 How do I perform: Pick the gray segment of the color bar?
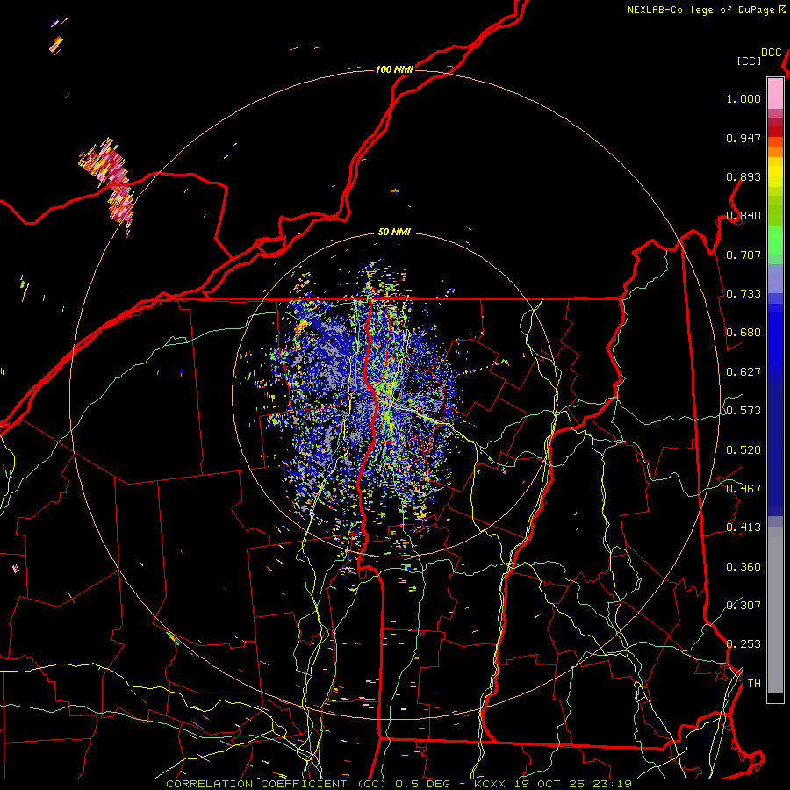(775, 610)
